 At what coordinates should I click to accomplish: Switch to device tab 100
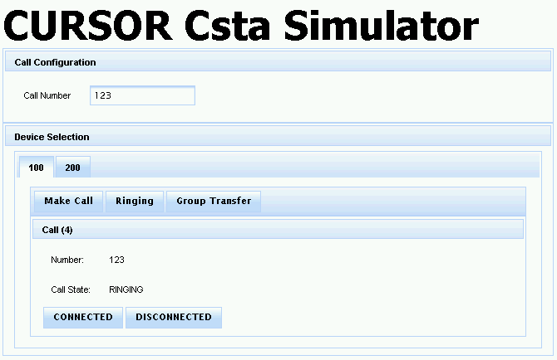click(36, 168)
